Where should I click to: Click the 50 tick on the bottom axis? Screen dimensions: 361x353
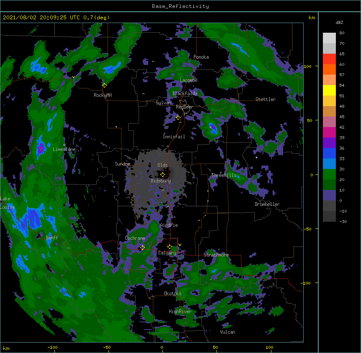tap(215, 347)
